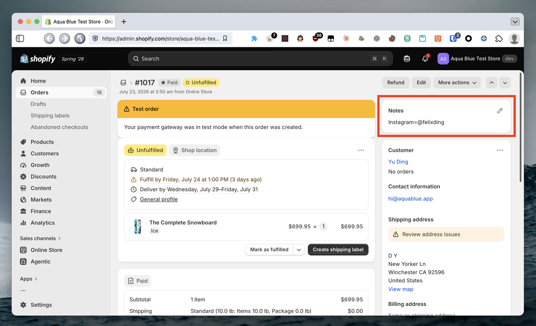Open Products in sidebar
This screenshot has width=536, height=326.
coord(61,142)
